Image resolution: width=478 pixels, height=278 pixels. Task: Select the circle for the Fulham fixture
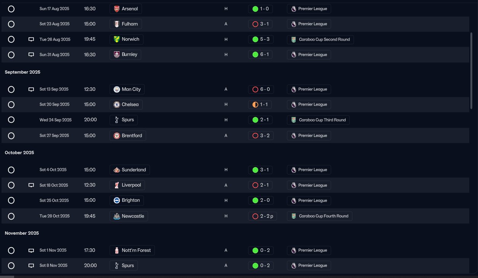pos(11,24)
